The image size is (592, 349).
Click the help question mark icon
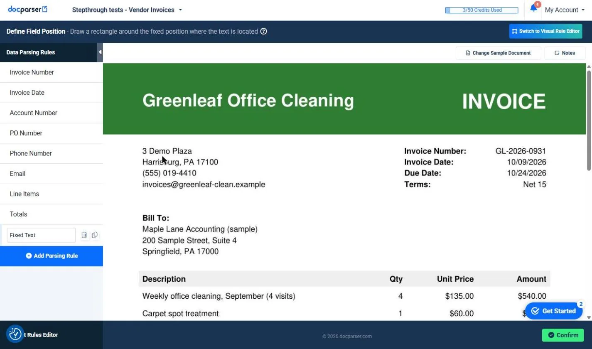pos(263,31)
